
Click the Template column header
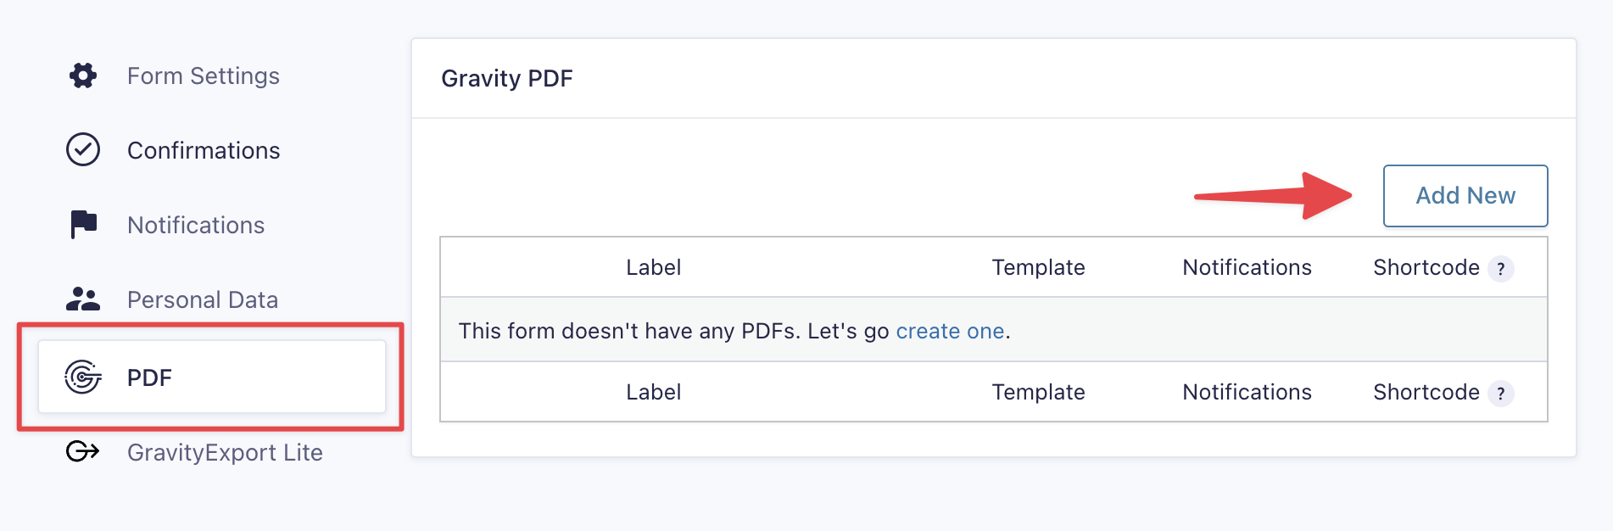(x=1038, y=267)
